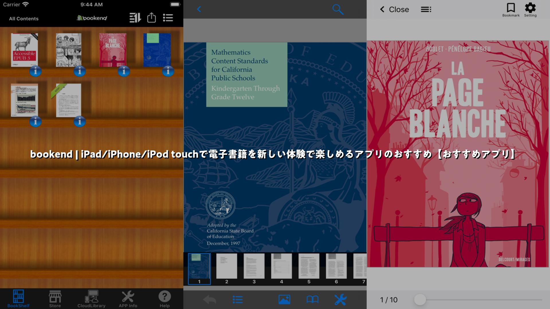Open the manga book cover on shelf

(x=68, y=50)
